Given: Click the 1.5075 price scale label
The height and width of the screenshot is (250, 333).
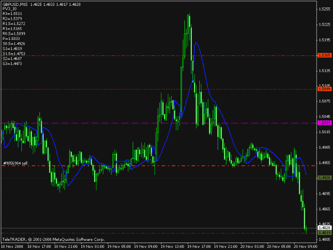Looking at the screenshot, I should pyautogui.click(x=324, y=101).
